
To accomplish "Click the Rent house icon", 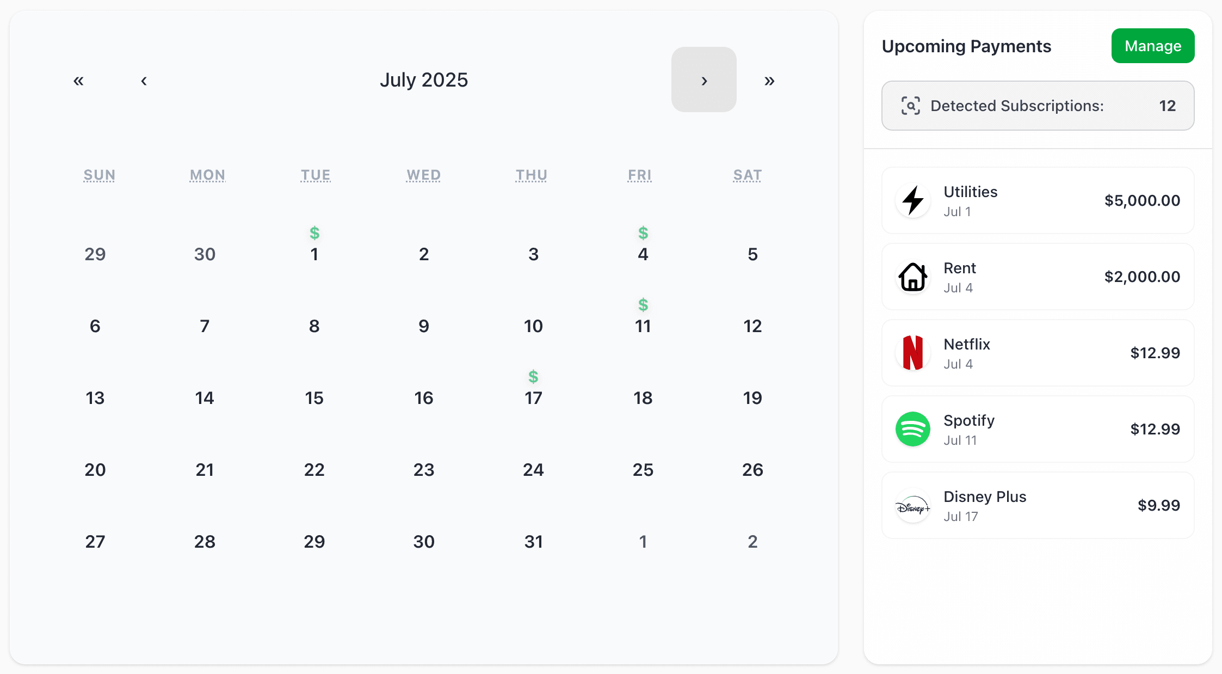I will [913, 277].
